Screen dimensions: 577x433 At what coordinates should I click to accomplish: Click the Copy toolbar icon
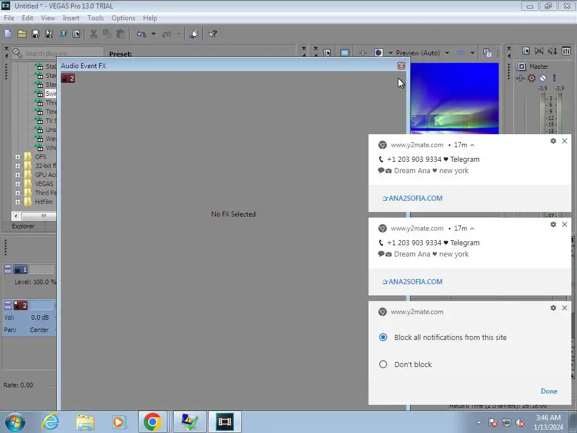[107, 34]
